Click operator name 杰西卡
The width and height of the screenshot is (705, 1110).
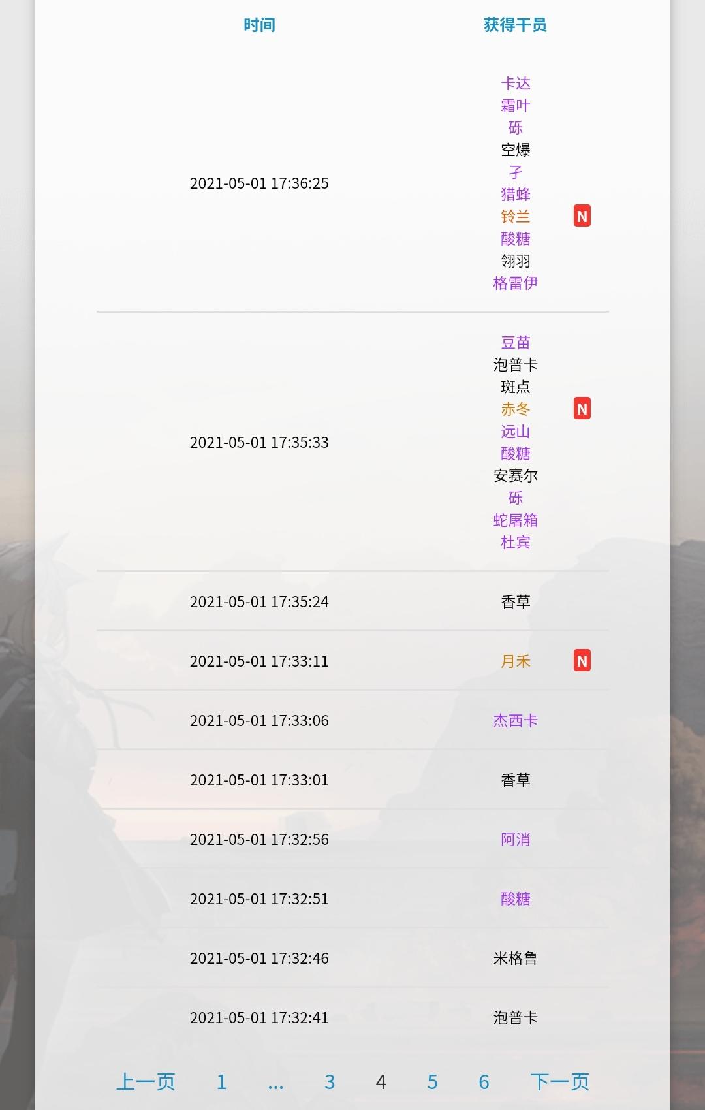pyautogui.click(x=515, y=721)
